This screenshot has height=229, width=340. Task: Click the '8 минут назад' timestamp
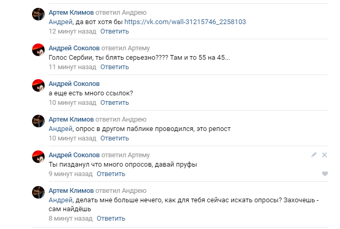(x=68, y=218)
